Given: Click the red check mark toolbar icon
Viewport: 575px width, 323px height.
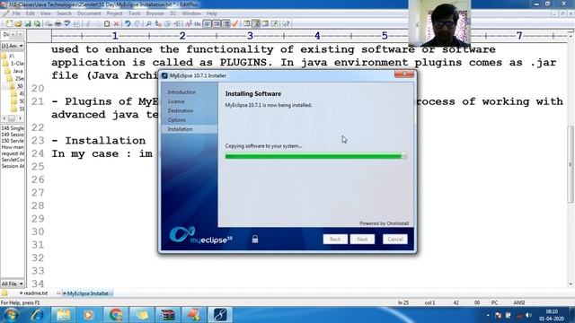Looking at the screenshot, I should tap(235, 24).
